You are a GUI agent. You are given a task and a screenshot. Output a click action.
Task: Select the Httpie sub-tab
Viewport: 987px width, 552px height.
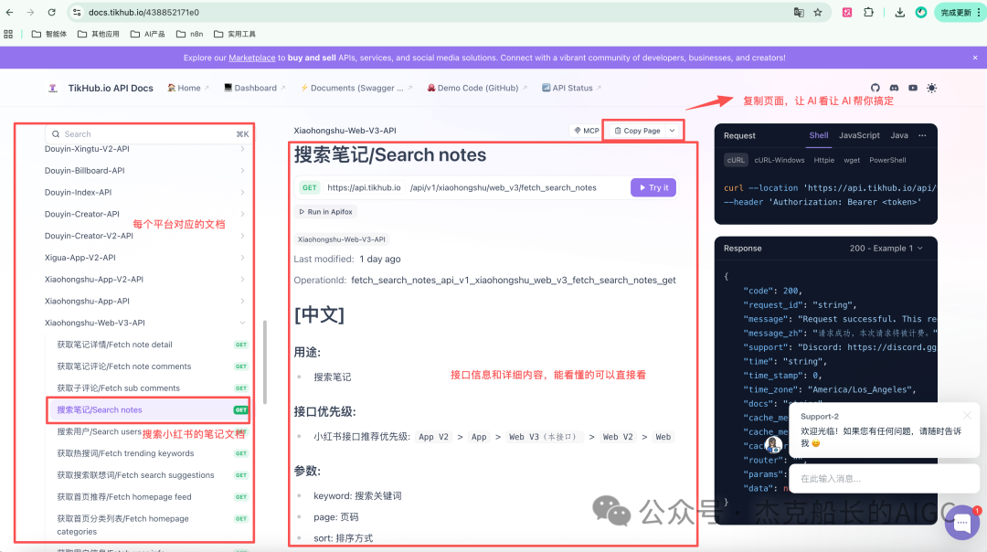click(824, 161)
